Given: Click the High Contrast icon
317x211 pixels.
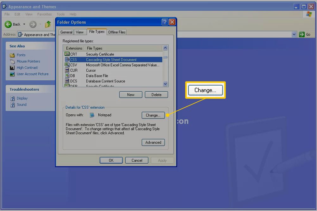Looking at the screenshot, I should click(12, 68).
